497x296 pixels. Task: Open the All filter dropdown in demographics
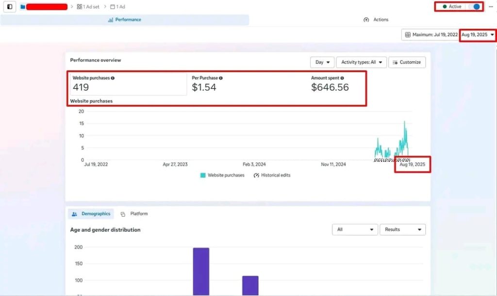click(355, 230)
